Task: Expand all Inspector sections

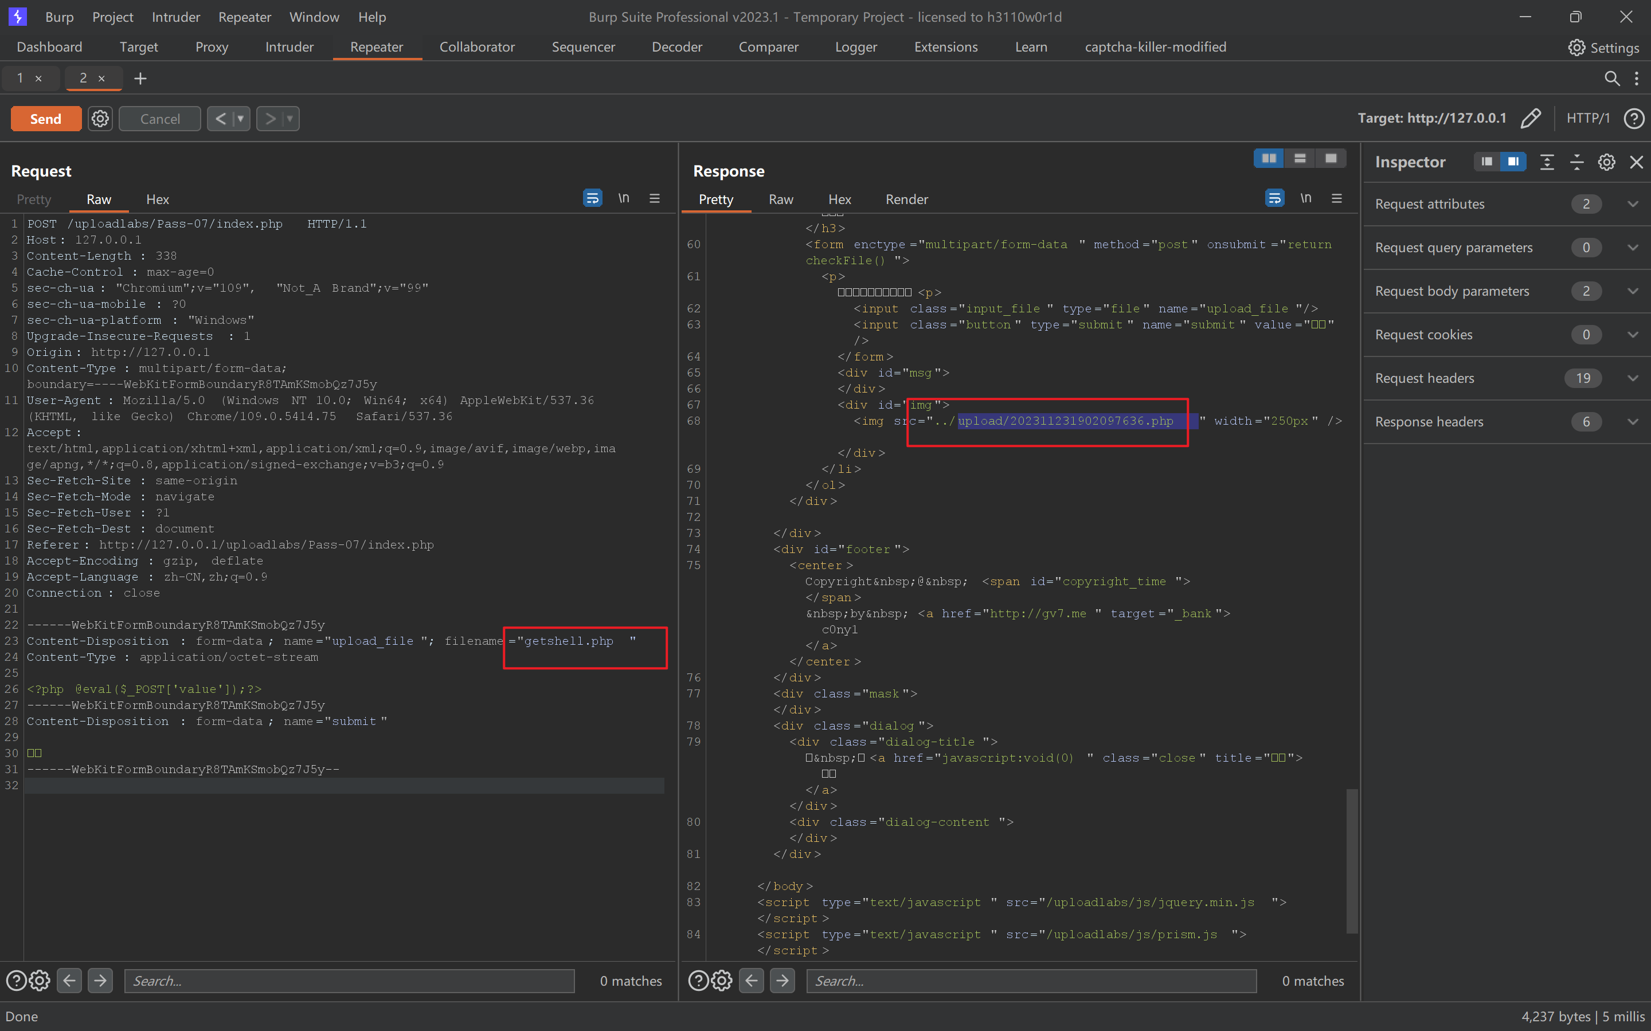Action: coord(1547,162)
